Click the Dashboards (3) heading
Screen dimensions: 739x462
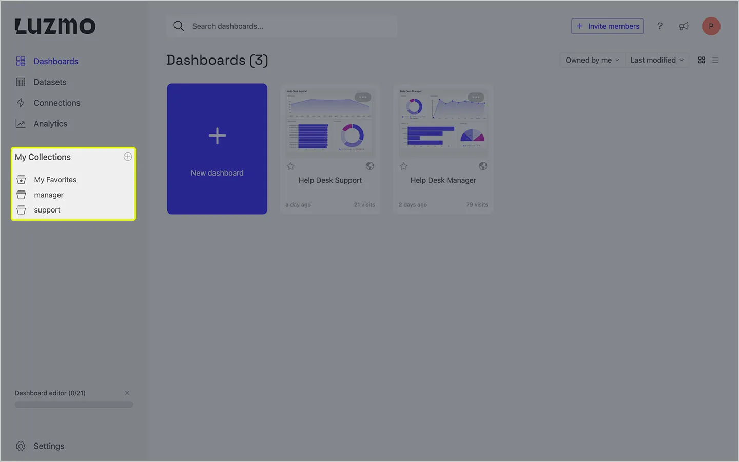click(x=217, y=60)
